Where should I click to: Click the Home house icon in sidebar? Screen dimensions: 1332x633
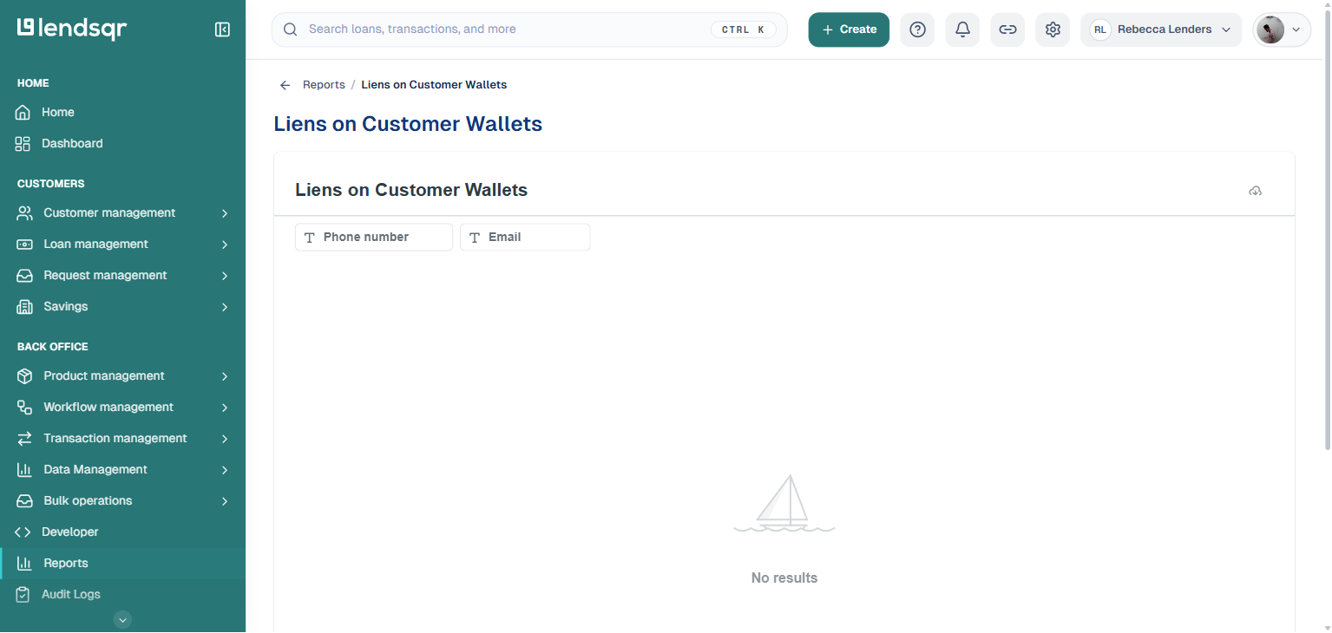click(23, 113)
